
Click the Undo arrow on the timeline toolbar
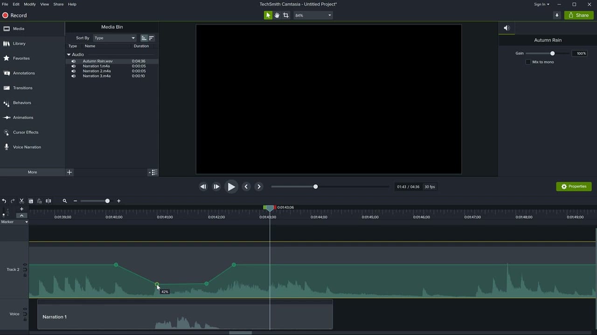click(4, 201)
